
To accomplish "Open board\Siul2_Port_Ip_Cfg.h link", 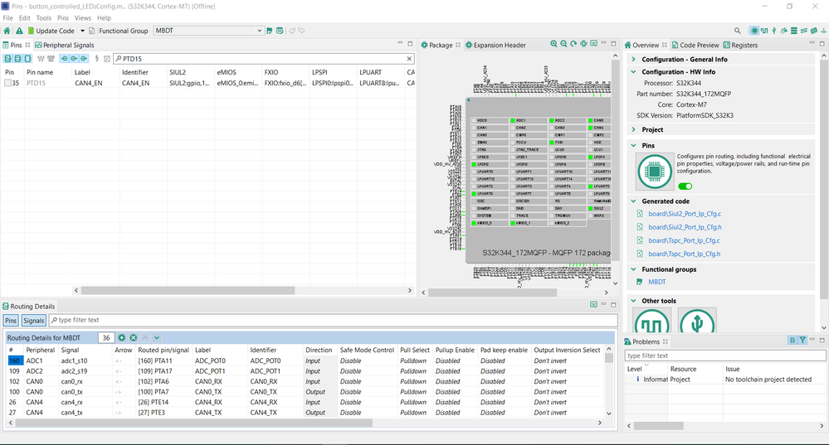I will [x=685, y=227].
